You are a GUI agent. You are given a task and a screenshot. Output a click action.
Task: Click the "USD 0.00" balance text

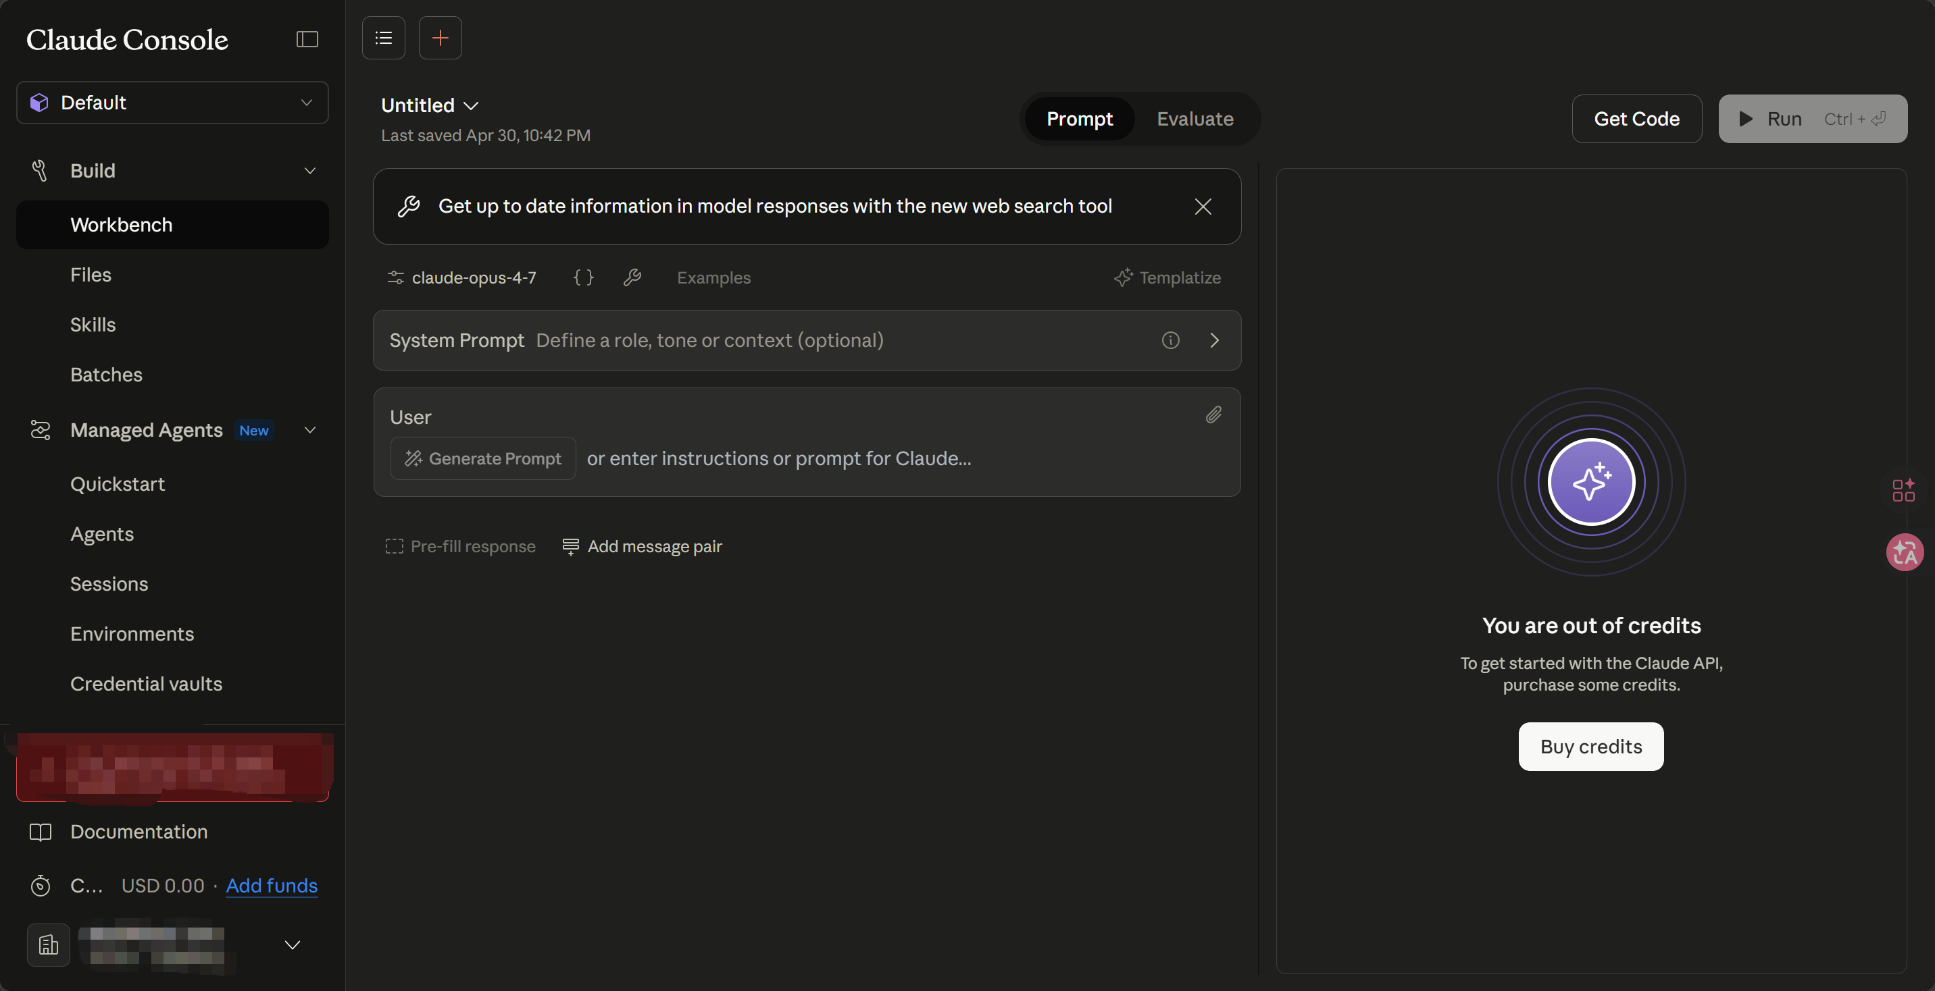click(163, 886)
